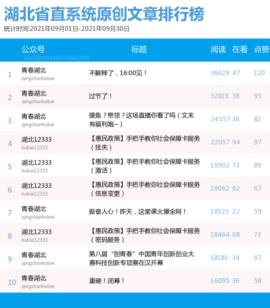Image resolution: width=270 pixels, height=308 pixels.
Task: Open 社会保障卡服务（密码服务）article
Action: [145, 235]
